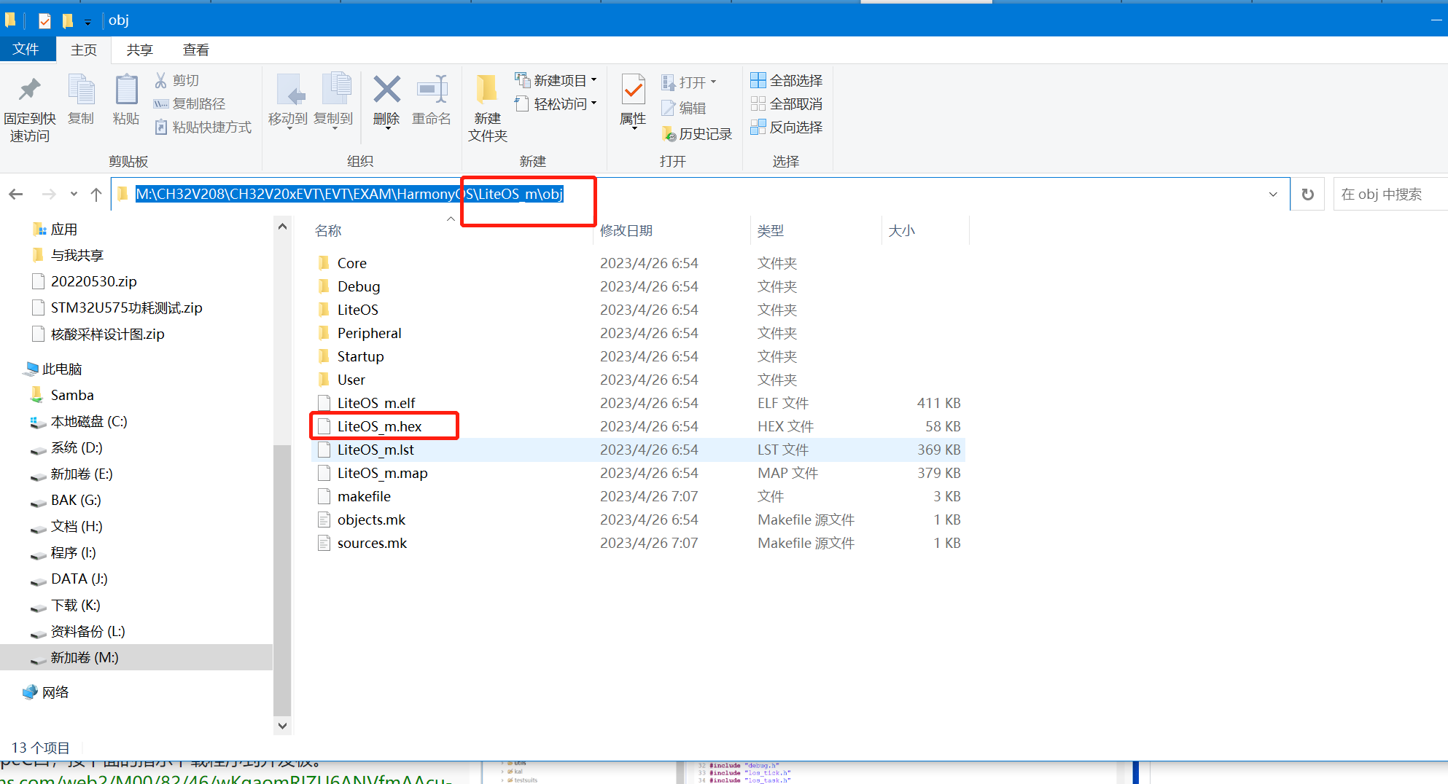Click the navigation pane scroll down arrow
This screenshot has width=1448, height=784.
click(282, 726)
